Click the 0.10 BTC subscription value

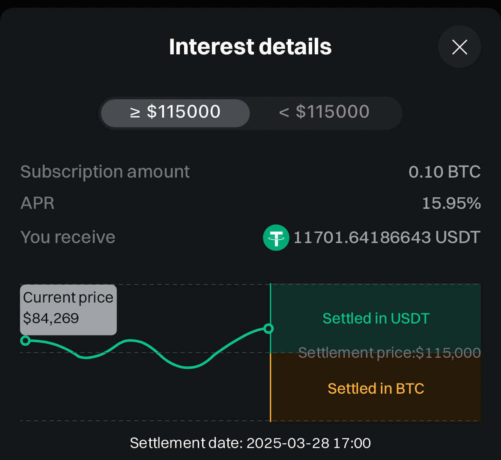tap(444, 172)
